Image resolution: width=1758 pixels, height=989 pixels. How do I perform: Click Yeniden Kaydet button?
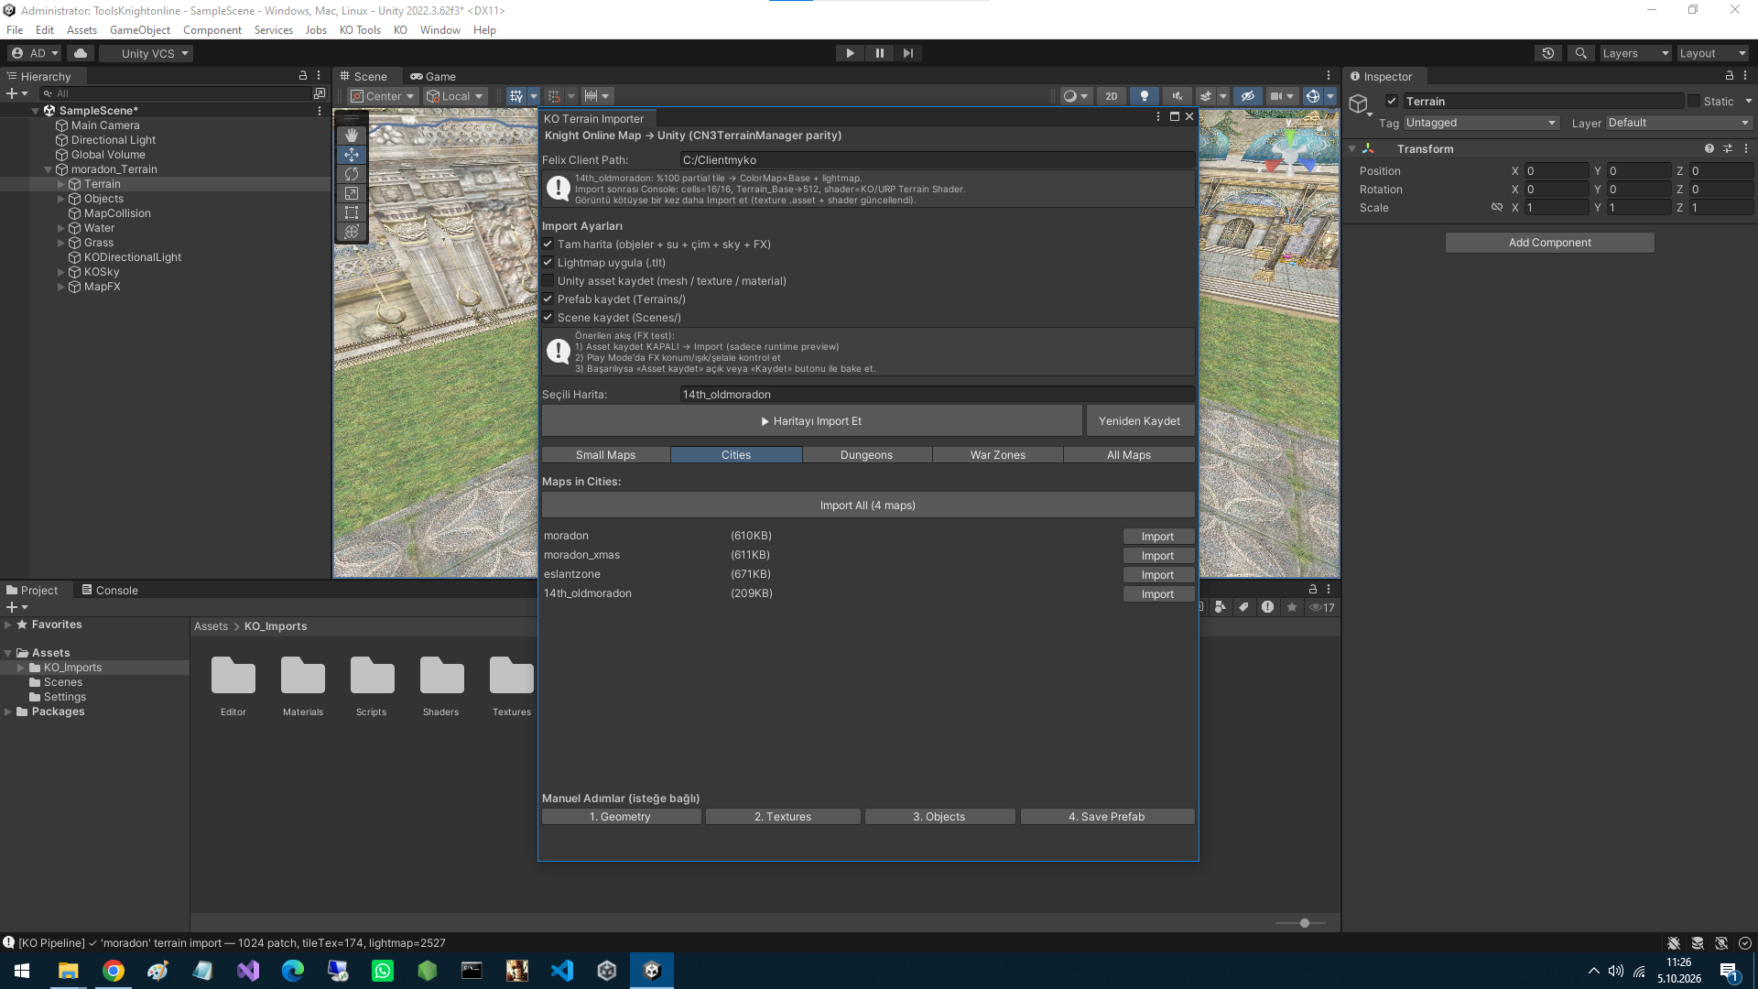[x=1140, y=421]
